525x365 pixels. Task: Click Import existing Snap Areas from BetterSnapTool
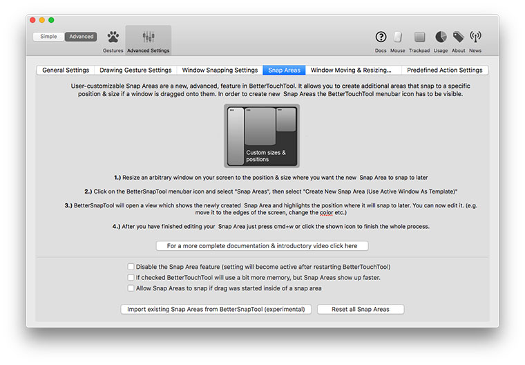tap(216, 309)
